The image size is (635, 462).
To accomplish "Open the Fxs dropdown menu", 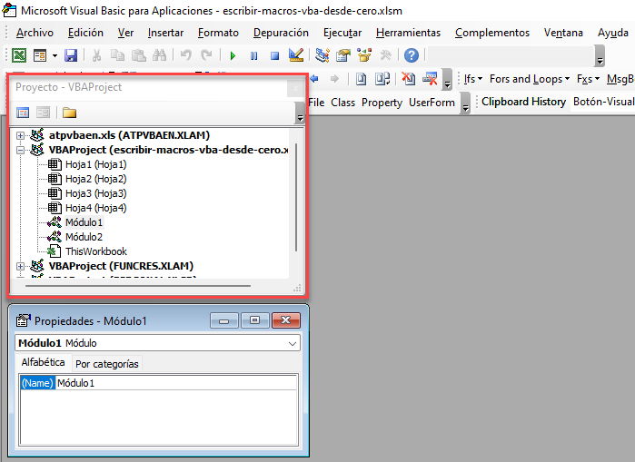I will [x=588, y=79].
